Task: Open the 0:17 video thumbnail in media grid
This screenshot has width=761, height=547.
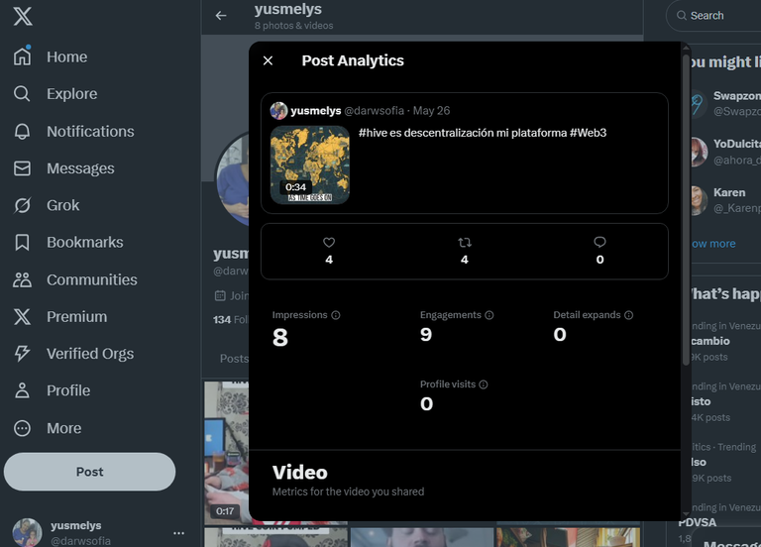Action: 226,452
